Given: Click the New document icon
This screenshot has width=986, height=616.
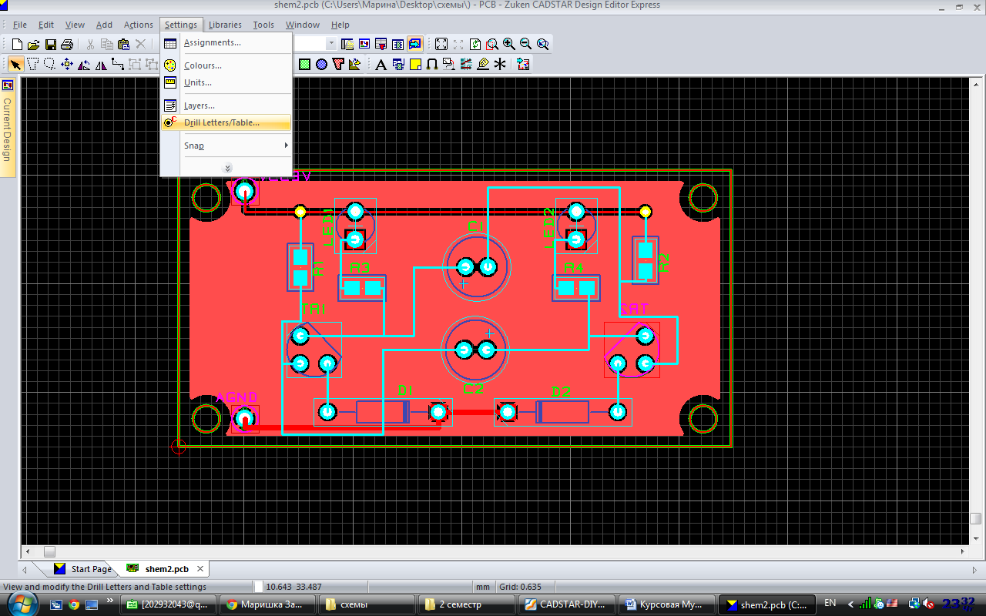Looking at the screenshot, I should [17, 45].
